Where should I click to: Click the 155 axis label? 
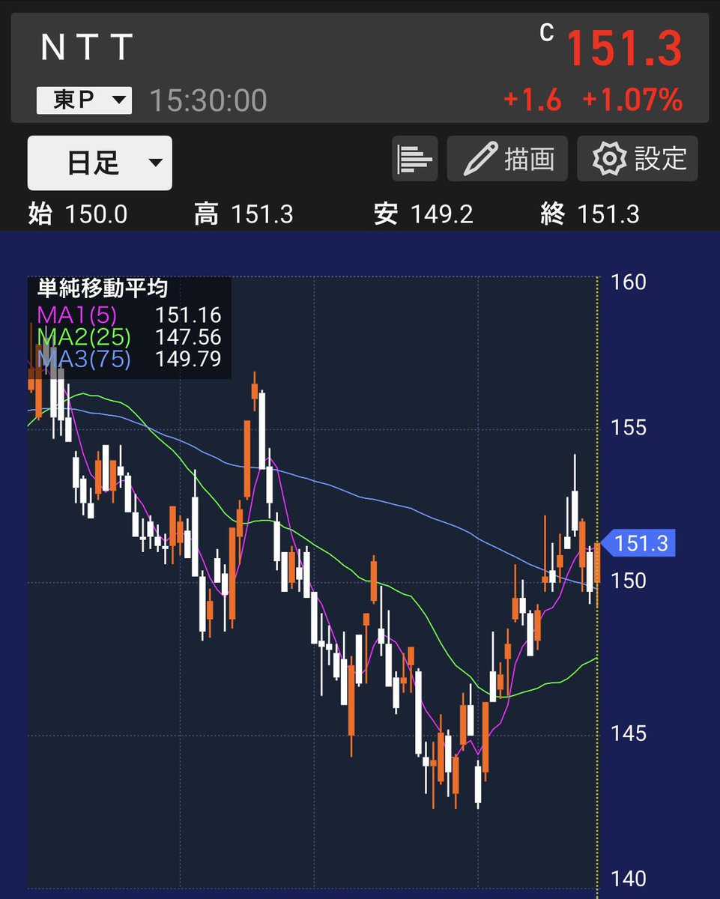coord(629,428)
